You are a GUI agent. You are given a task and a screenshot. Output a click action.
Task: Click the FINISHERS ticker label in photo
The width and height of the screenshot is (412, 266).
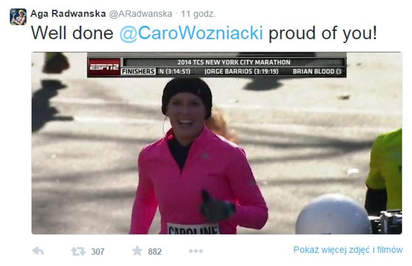[x=138, y=72]
